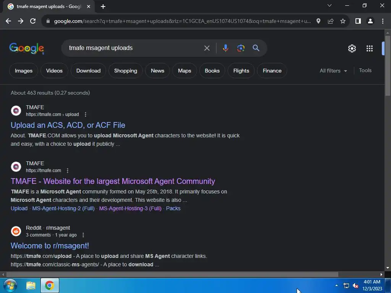Viewport: 391px width, 293px height.
Task: Open MS-Agent-Hosting-2 (Full) sitelink
Action: (x=63, y=208)
